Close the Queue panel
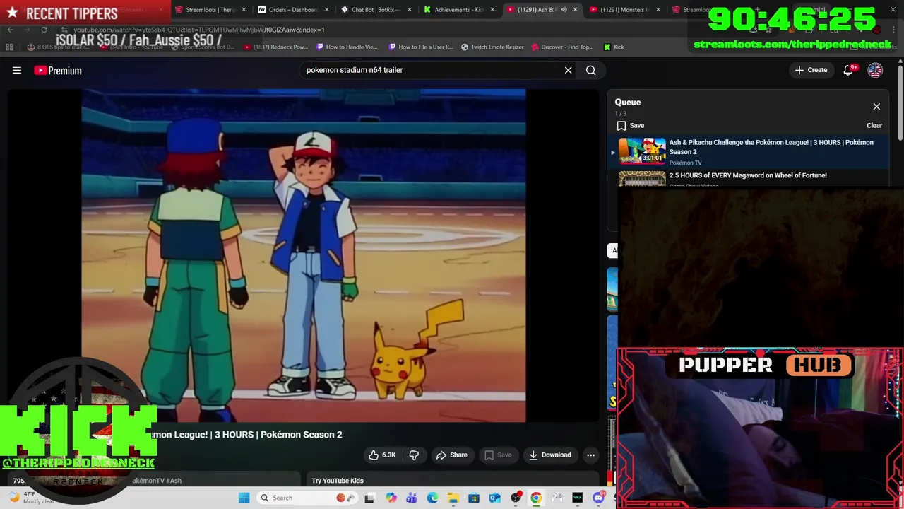The image size is (904, 509). [876, 107]
